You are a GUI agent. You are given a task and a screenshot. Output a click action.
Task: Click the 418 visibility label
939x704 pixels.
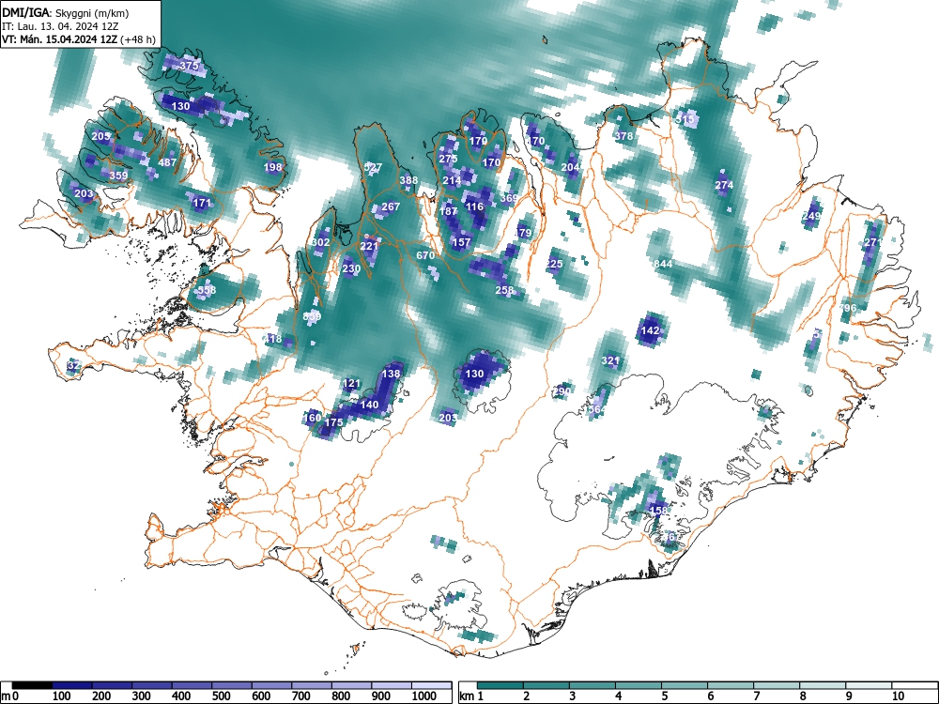(272, 340)
